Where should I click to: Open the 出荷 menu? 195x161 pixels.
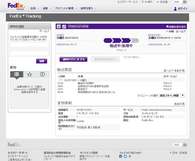35,8
